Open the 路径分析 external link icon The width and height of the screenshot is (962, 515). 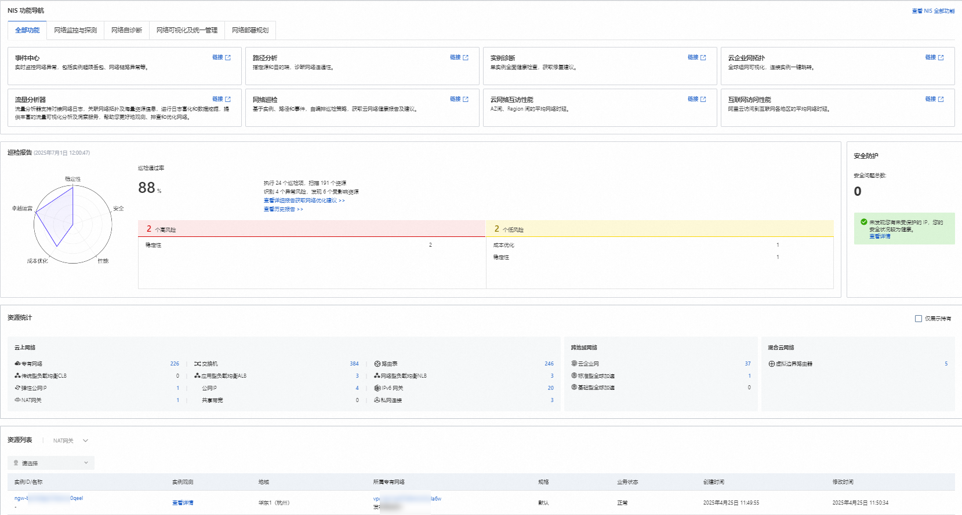(466, 57)
